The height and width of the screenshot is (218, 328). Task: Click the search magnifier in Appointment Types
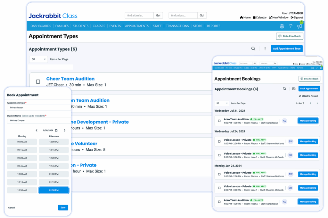pos(253,49)
